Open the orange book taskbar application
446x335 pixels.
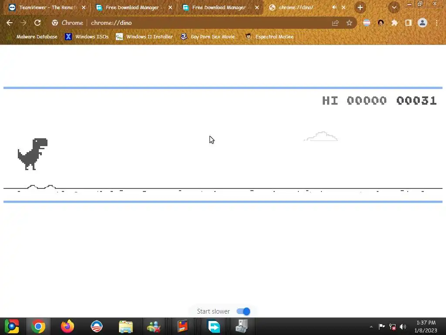pyautogui.click(x=182, y=326)
